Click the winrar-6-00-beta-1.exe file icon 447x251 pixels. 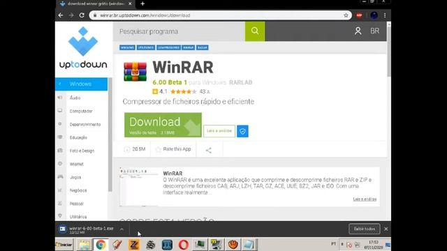[x=62, y=229]
